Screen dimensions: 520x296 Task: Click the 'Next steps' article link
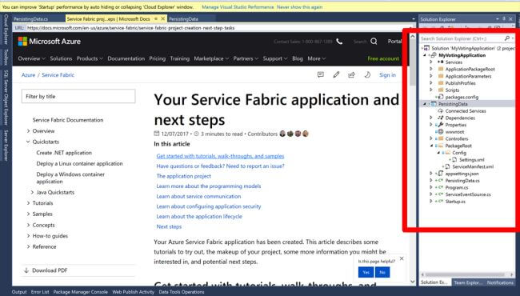coord(169,226)
